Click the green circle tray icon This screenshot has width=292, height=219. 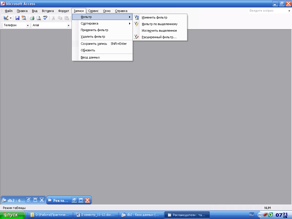tap(271, 215)
